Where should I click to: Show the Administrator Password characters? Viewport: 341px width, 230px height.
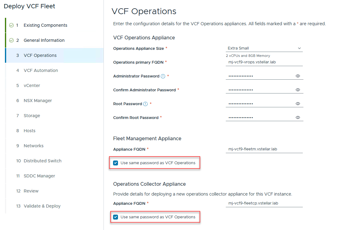[298, 76]
